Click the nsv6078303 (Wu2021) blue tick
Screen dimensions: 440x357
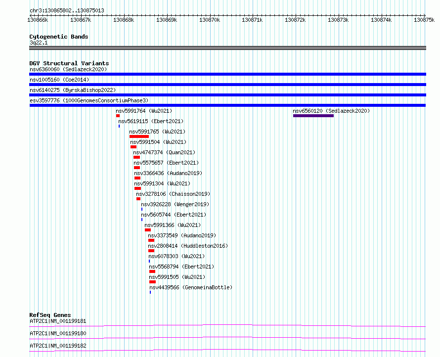(149, 261)
